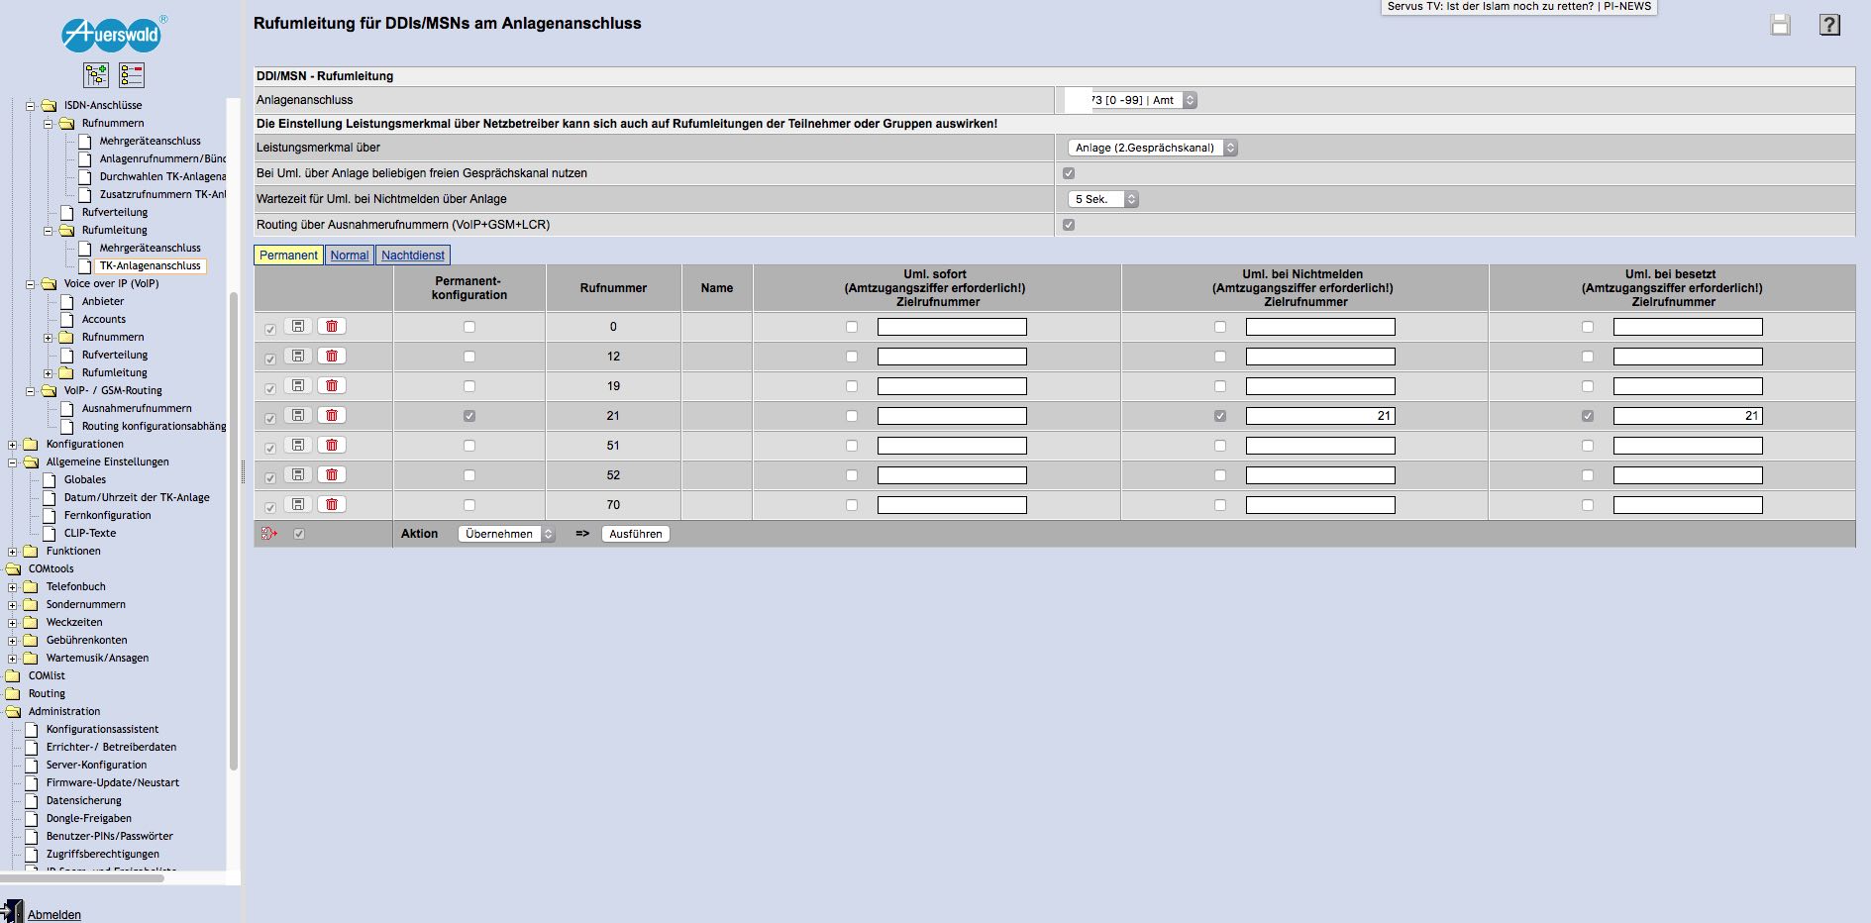Click the sidebar horizontal scrollbar
The width and height of the screenshot is (1871, 923).
(x=81, y=877)
